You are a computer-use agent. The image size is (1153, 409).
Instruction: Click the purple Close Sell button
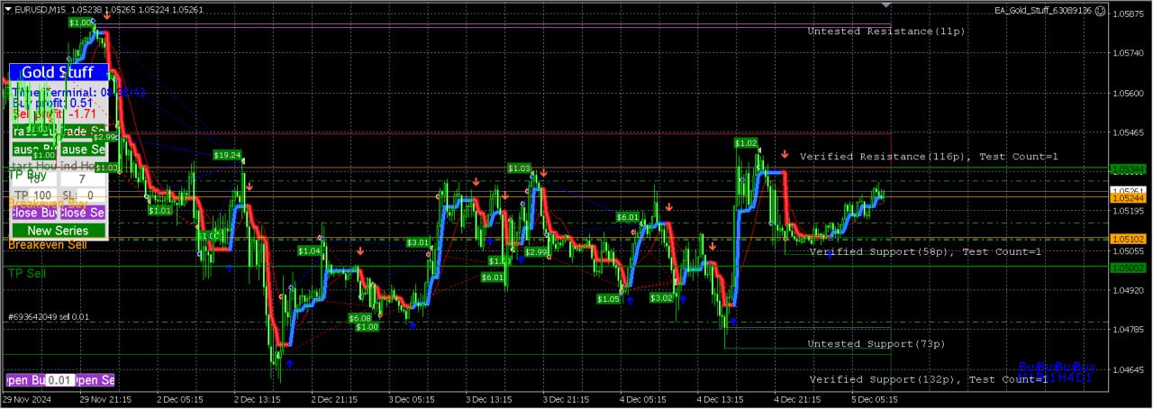coord(84,213)
